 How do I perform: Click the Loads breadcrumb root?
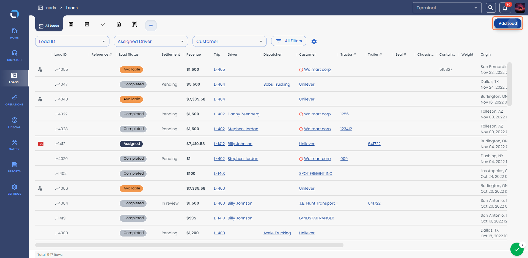[x=47, y=8]
